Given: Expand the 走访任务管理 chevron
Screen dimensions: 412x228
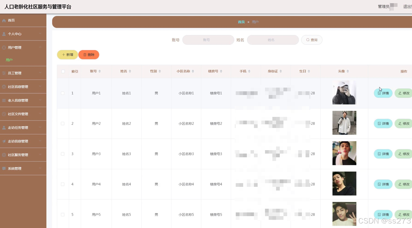Looking at the screenshot, I should [40, 127].
